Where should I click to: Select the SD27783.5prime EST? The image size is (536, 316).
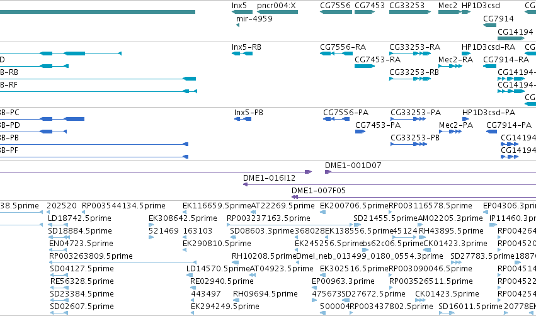(456, 262)
